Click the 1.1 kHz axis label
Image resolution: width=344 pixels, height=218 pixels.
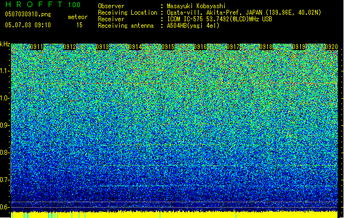pyautogui.click(x=5, y=71)
